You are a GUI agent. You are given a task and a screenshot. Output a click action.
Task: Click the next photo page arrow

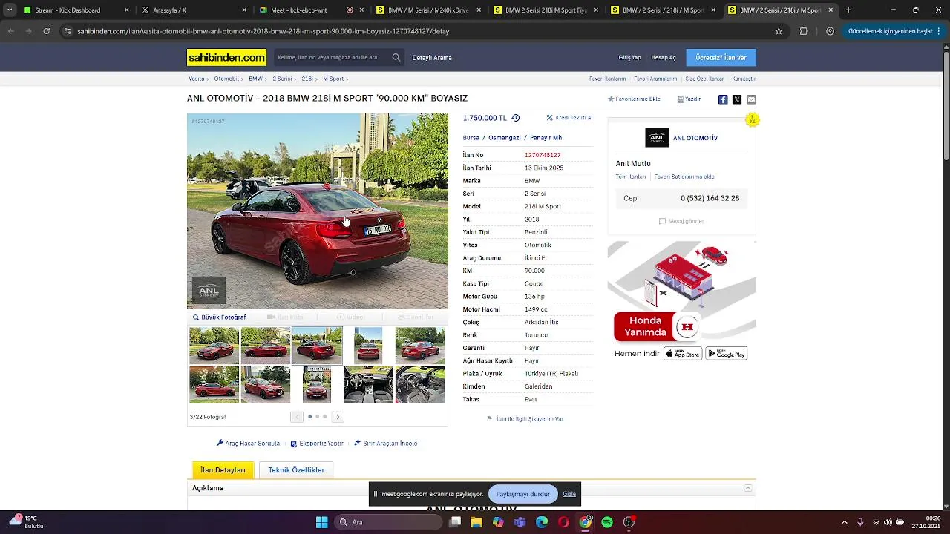click(338, 417)
